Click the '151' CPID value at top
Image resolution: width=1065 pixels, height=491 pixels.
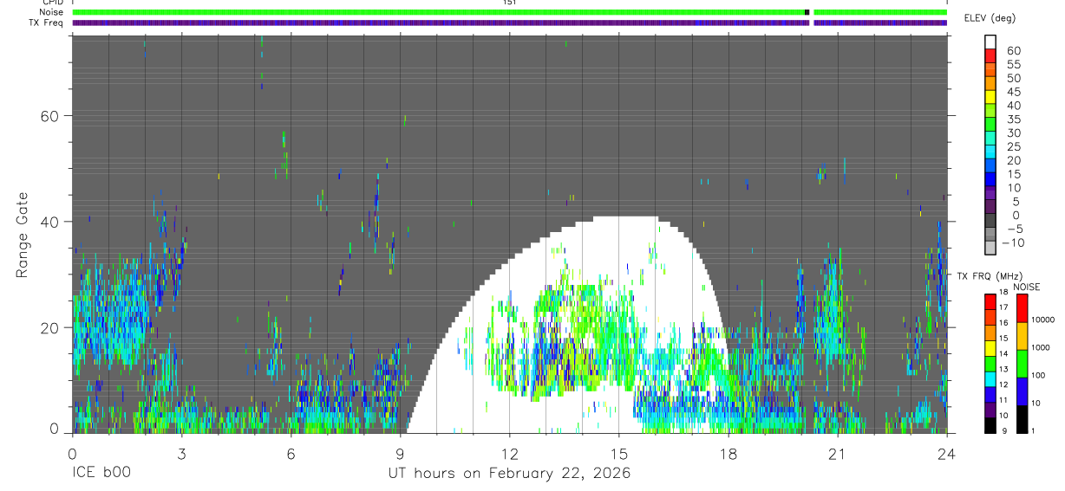pos(509,3)
